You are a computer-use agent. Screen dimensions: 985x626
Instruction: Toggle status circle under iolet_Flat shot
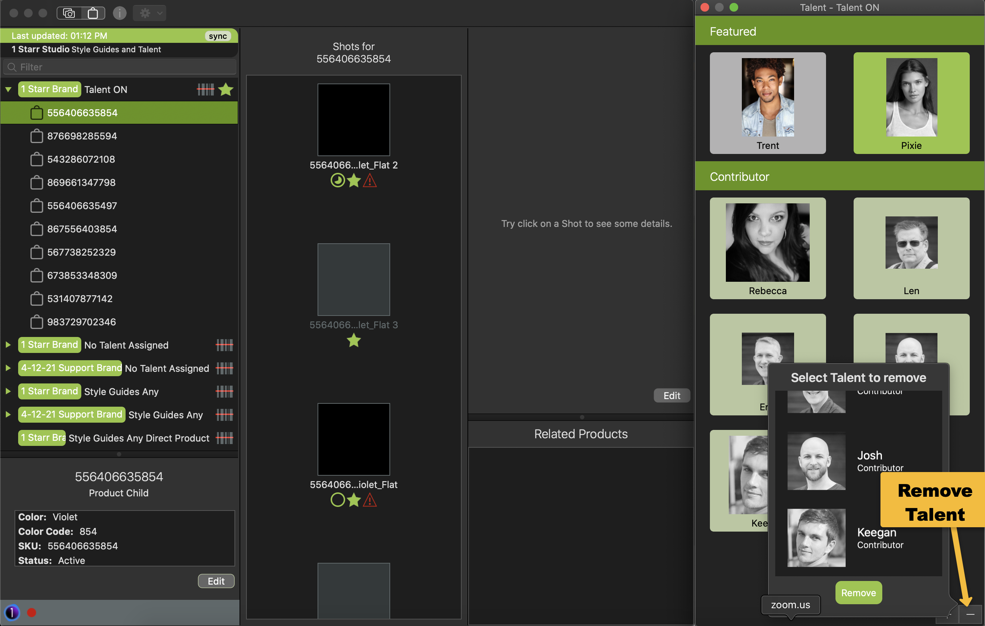click(338, 500)
